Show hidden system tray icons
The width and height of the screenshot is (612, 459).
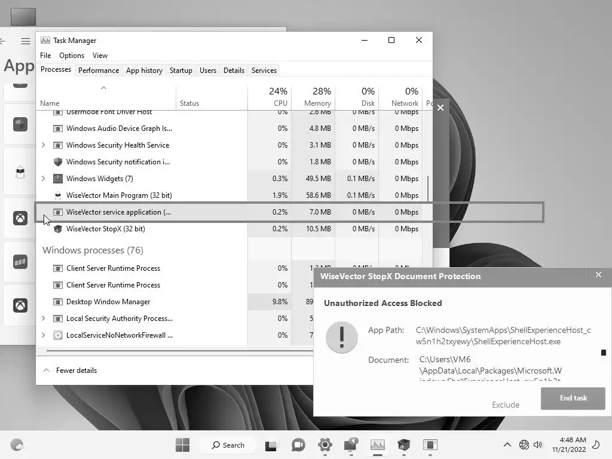pos(507,445)
